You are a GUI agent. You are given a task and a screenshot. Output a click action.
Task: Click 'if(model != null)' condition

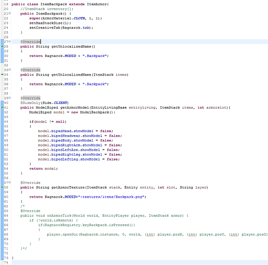click(x=48, y=122)
